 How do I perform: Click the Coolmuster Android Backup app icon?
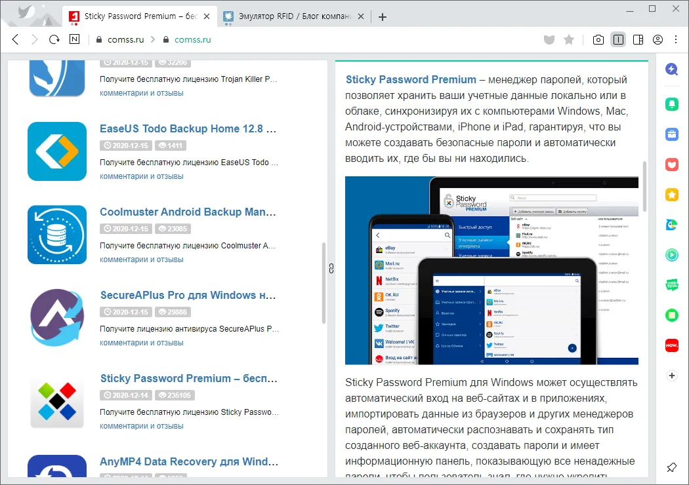[x=57, y=235]
